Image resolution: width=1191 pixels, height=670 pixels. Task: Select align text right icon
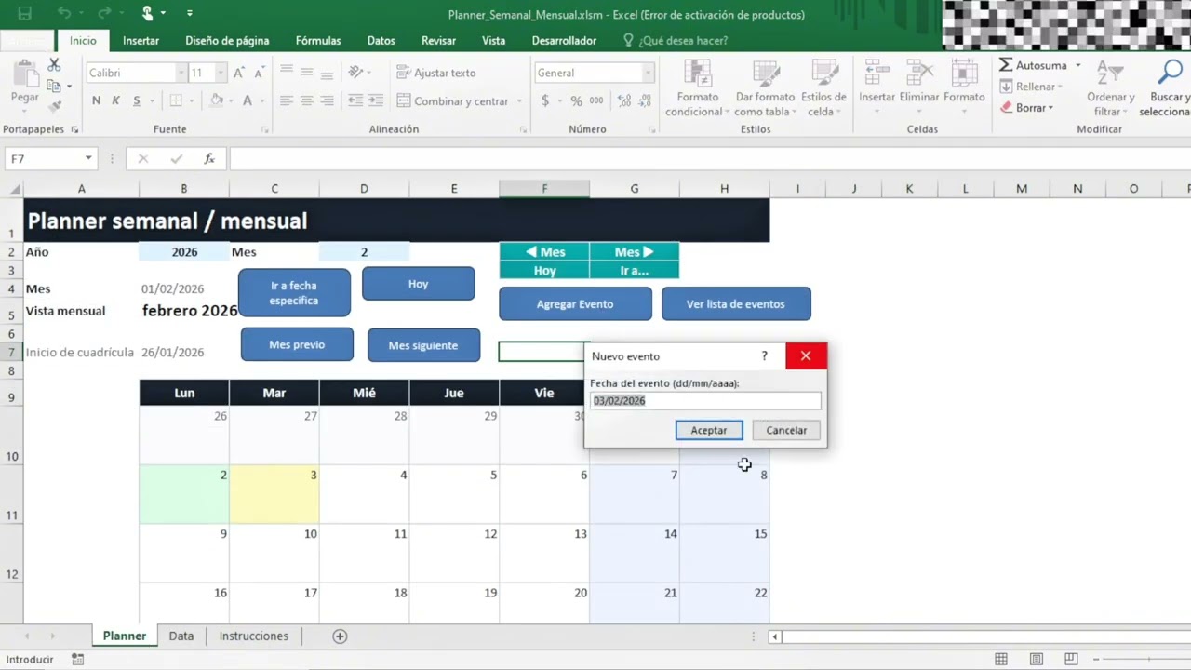pyautogui.click(x=327, y=100)
